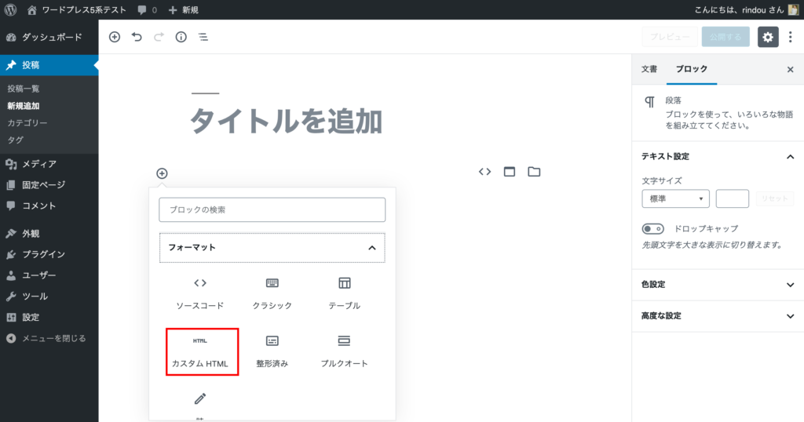Insert カスタム HTML block
804x422 pixels.
tap(202, 352)
